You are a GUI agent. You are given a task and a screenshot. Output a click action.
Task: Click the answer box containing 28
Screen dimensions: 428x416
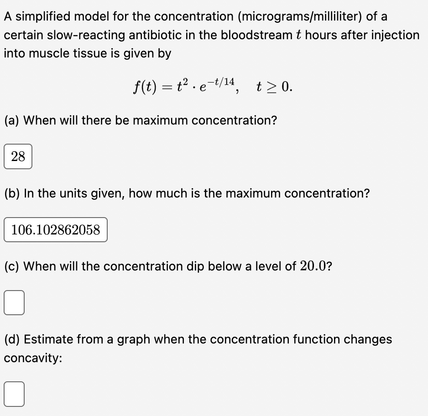coord(18,156)
